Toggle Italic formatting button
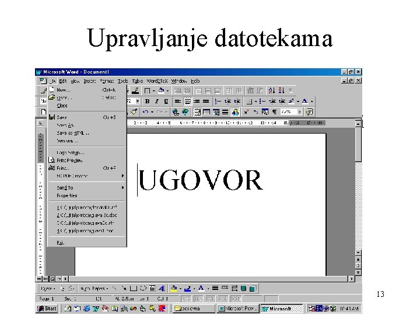This screenshot has width=420, height=315. coord(157,101)
